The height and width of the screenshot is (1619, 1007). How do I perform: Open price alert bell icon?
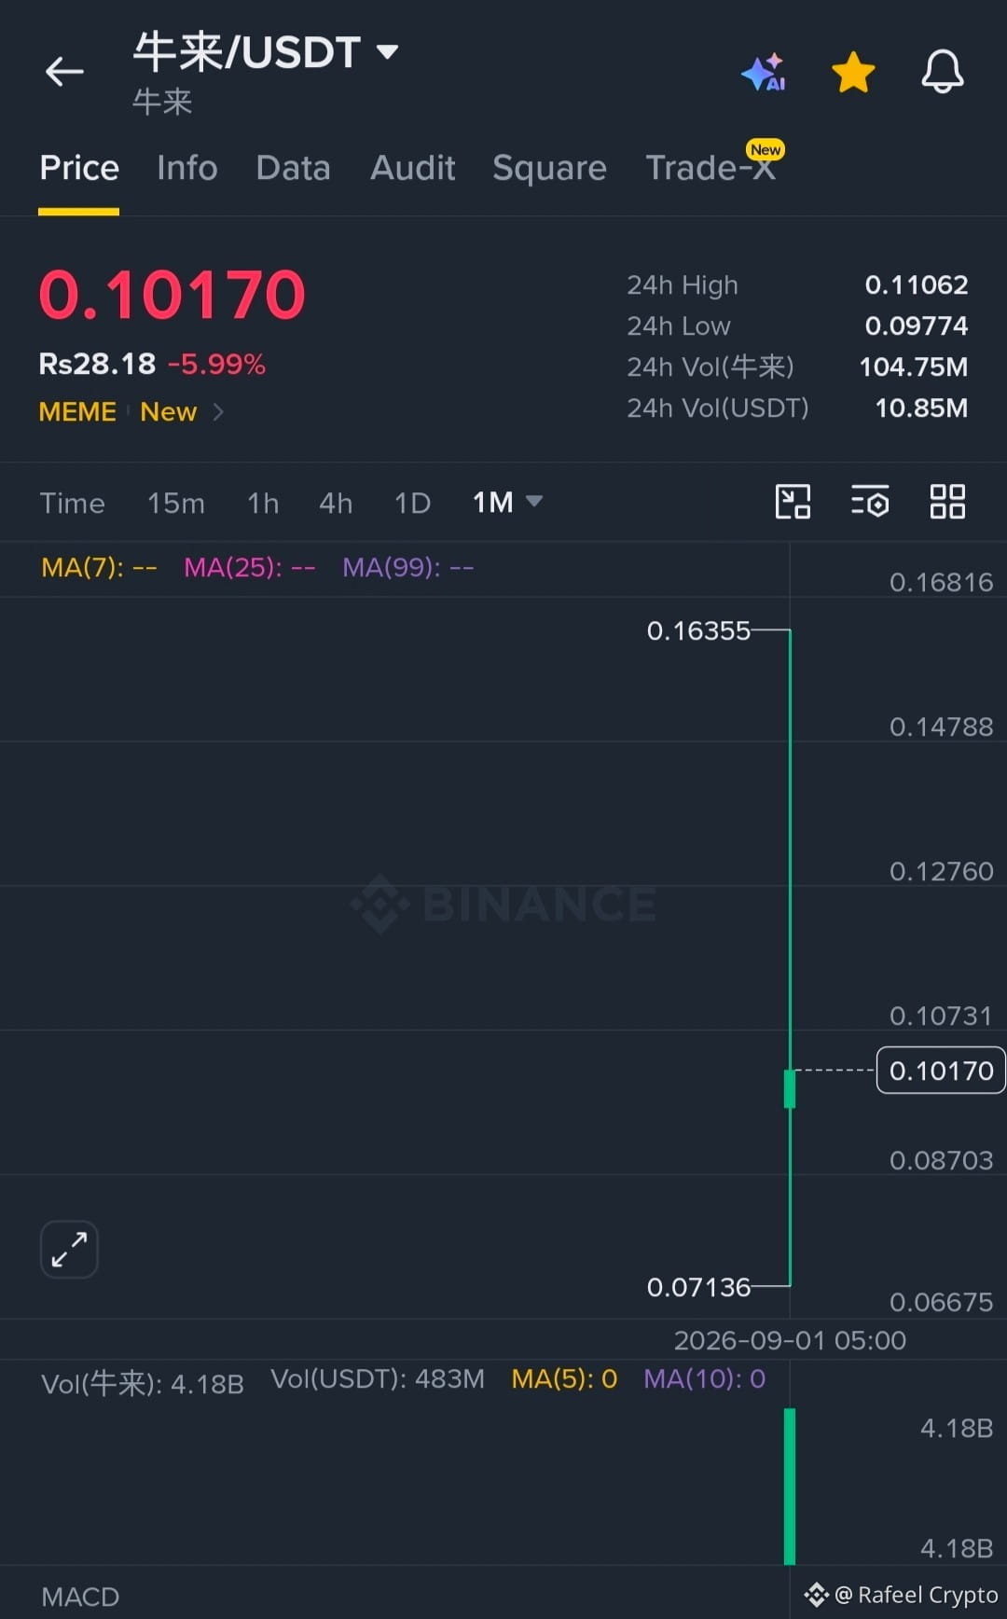[x=943, y=71]
